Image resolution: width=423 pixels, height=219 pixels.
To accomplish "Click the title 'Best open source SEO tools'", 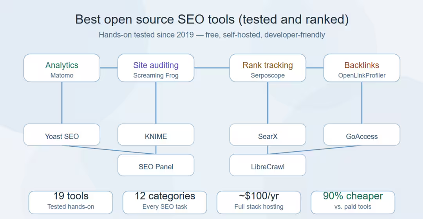I will click(x=155, y=20).
